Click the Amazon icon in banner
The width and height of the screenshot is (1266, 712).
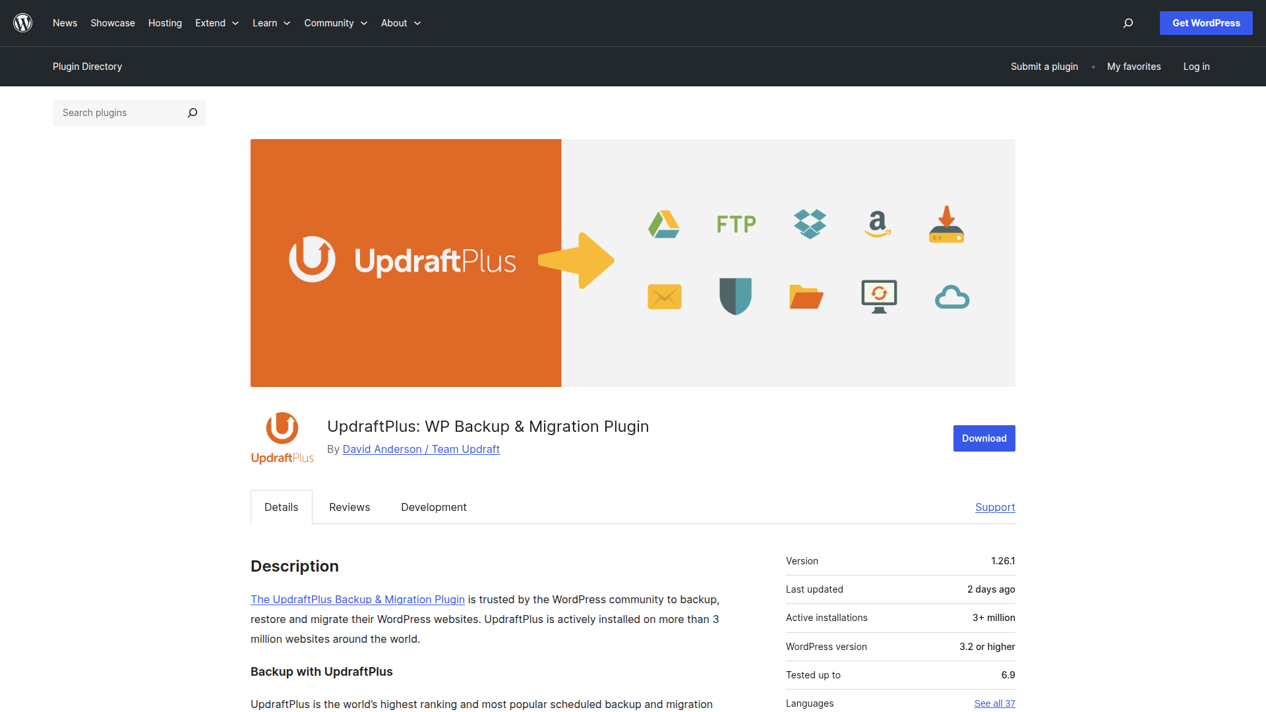[x=878, y=224]
